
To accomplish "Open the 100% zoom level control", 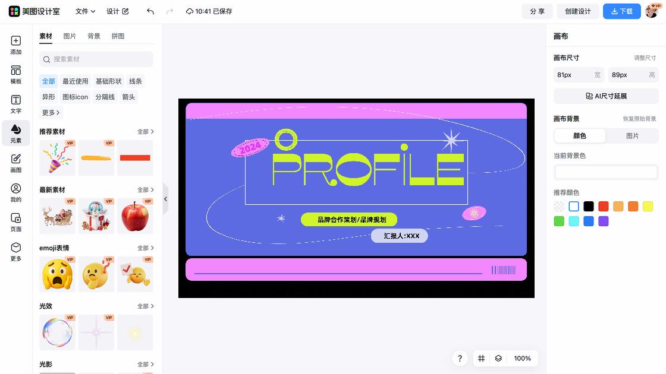I will click(522, 359).
